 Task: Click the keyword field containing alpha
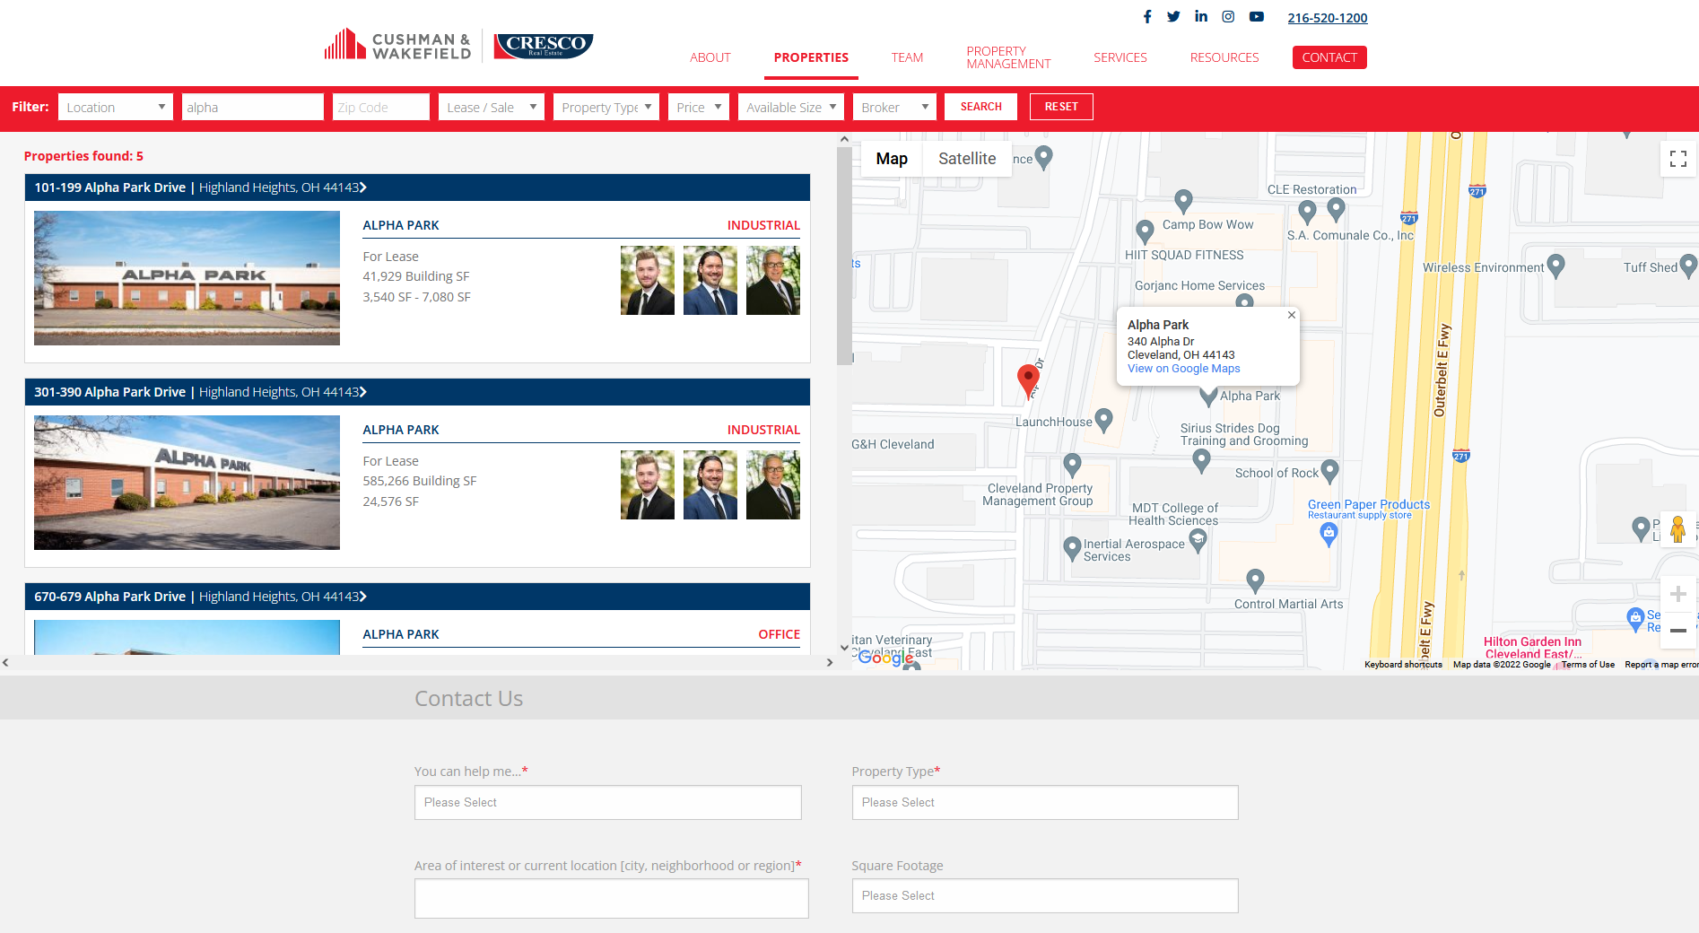tap(252, 107)
